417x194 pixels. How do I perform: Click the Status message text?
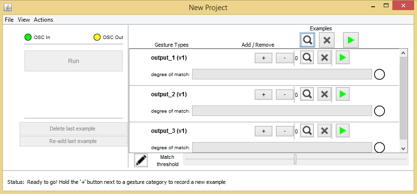116,182
